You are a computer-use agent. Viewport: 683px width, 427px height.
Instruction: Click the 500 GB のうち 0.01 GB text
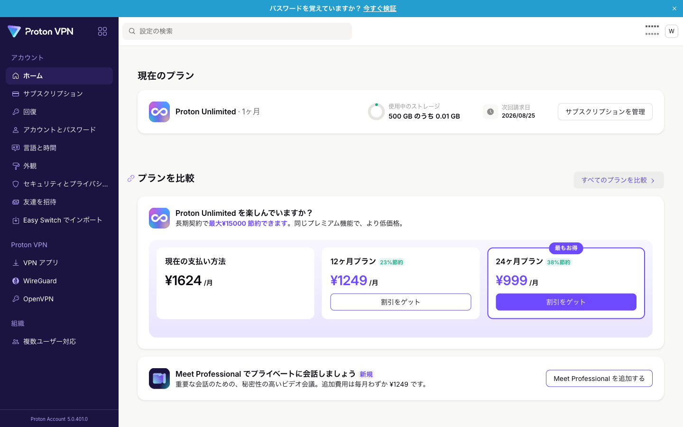point(424,116)
